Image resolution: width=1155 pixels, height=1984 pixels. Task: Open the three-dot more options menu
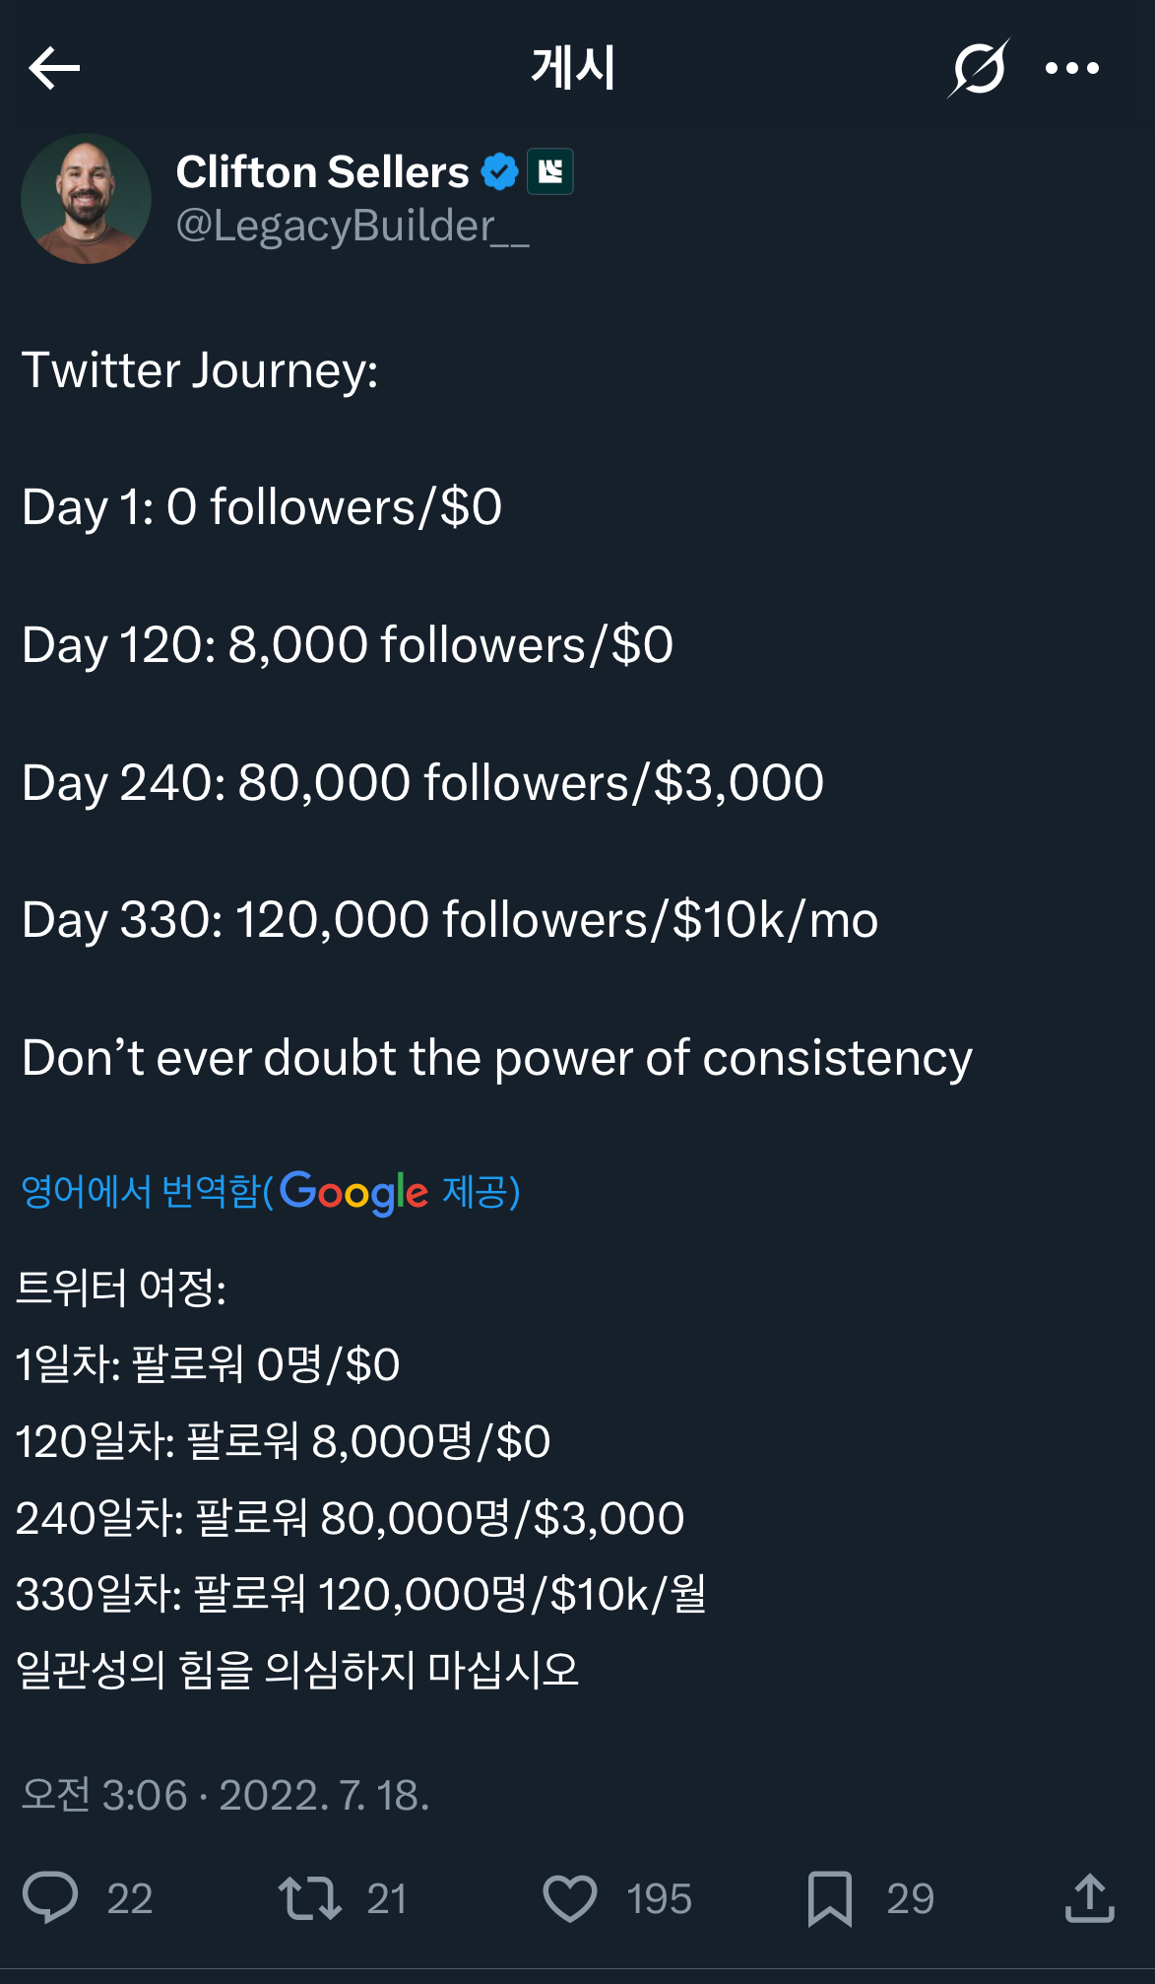(x=1071, y=68)
